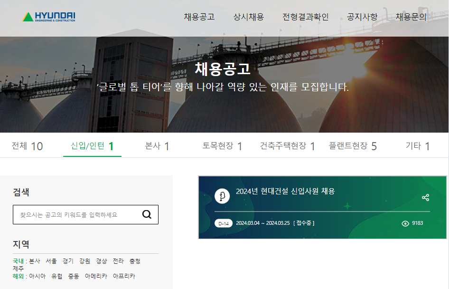Click the share icon on the job card
Viewport: 449px width, 289px height.
426,197
